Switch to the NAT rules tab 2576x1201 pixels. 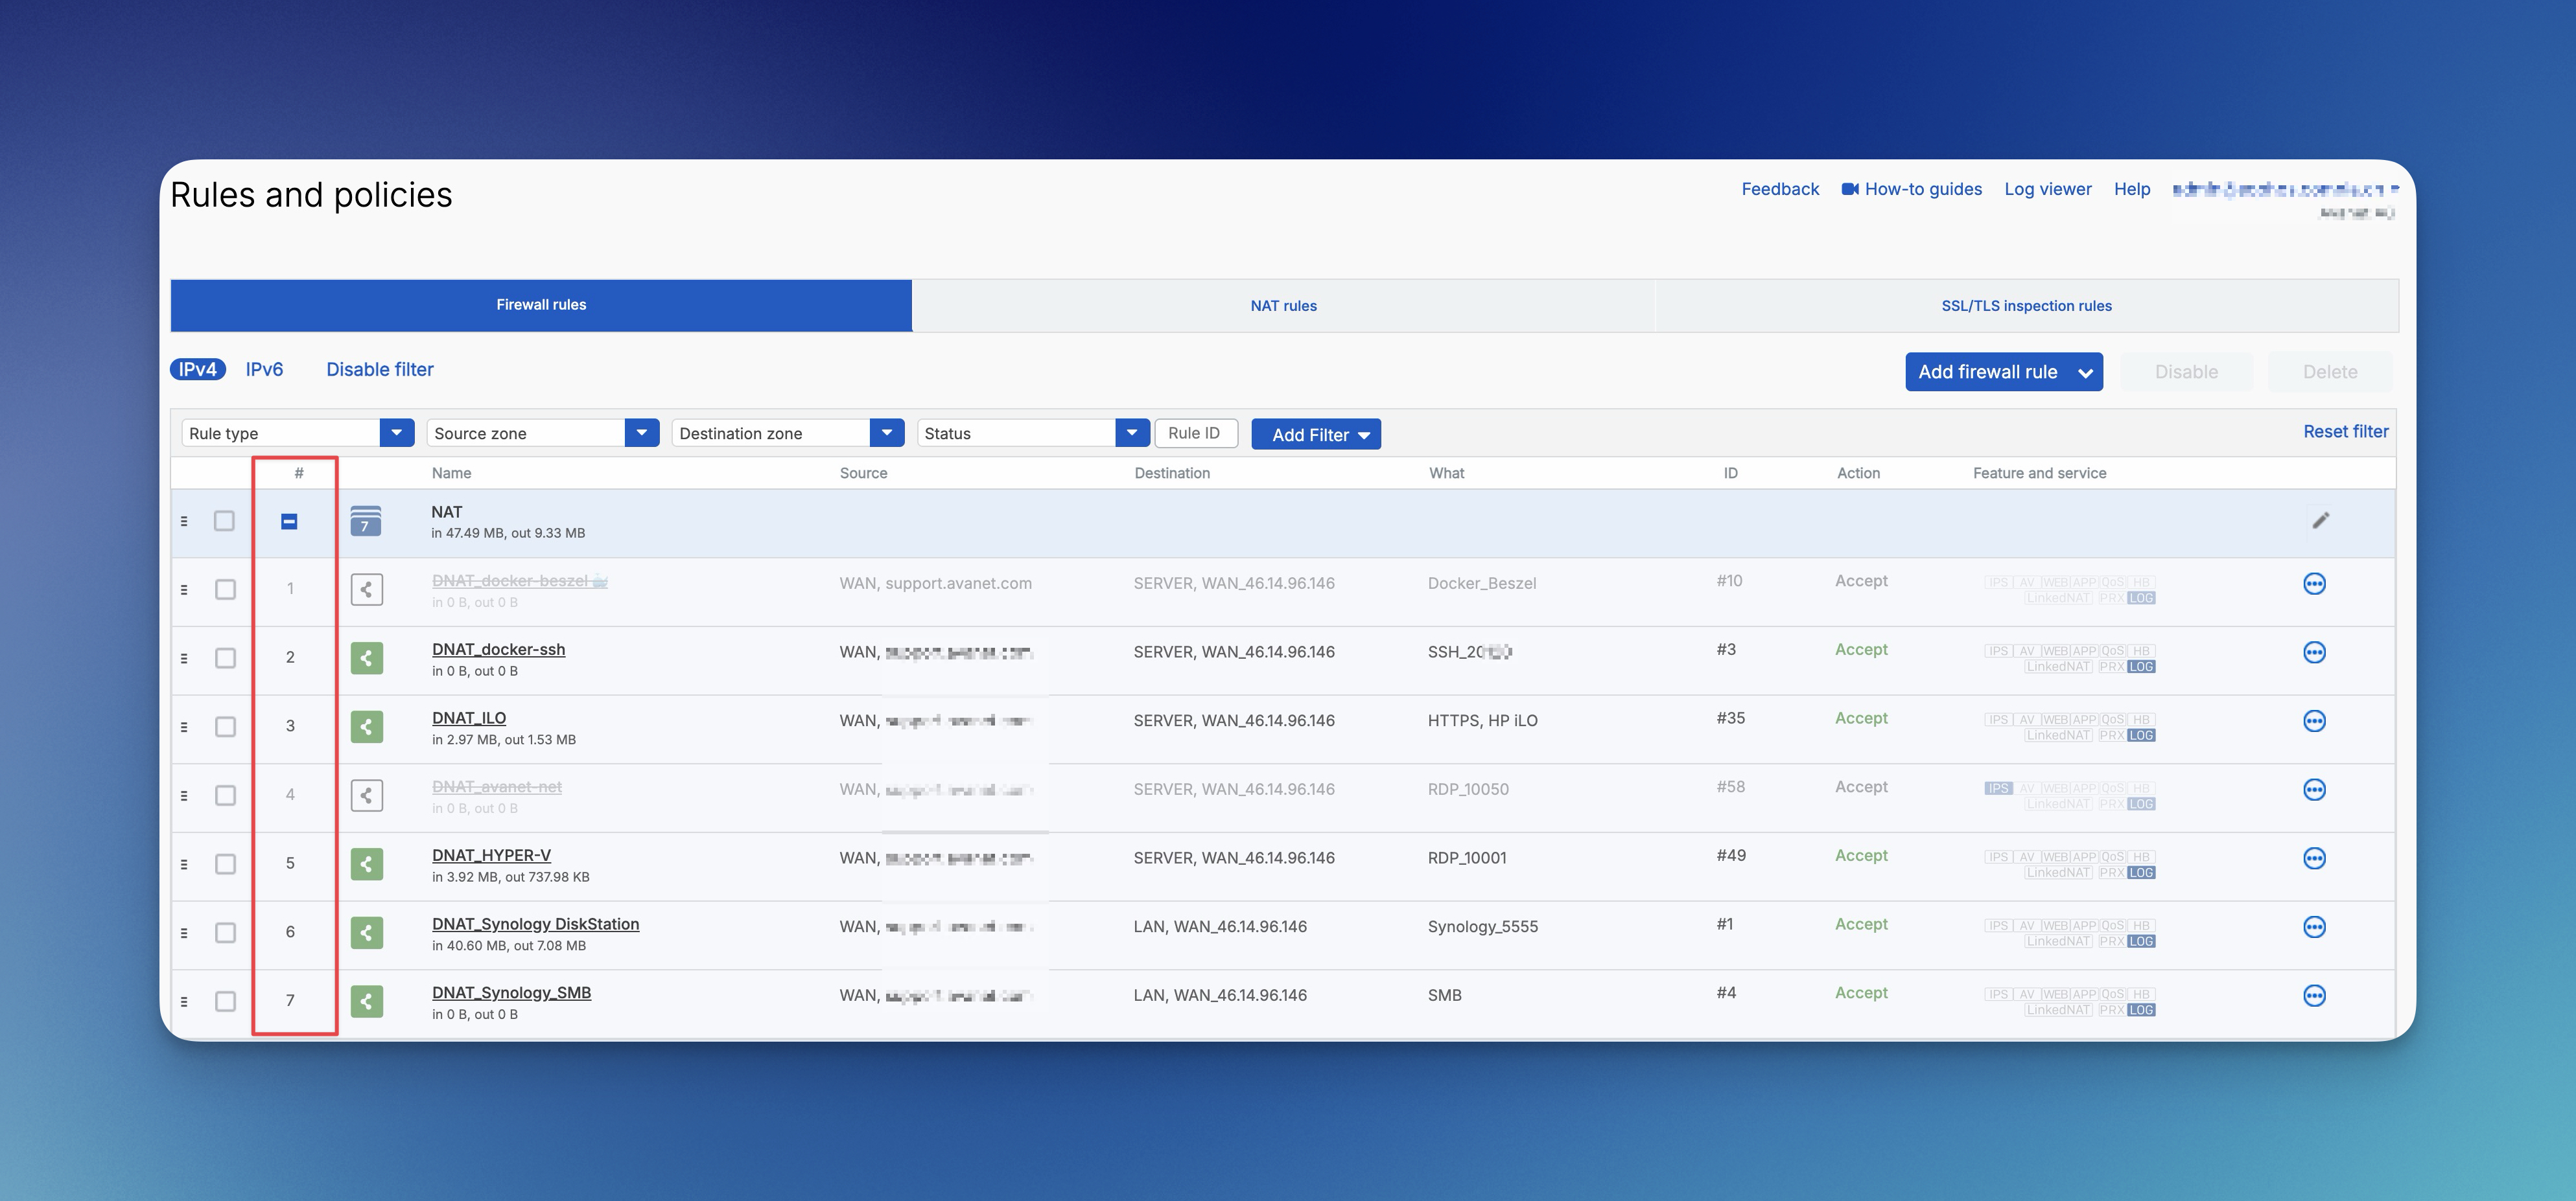pyautogui.click(x=1284, y=306)
